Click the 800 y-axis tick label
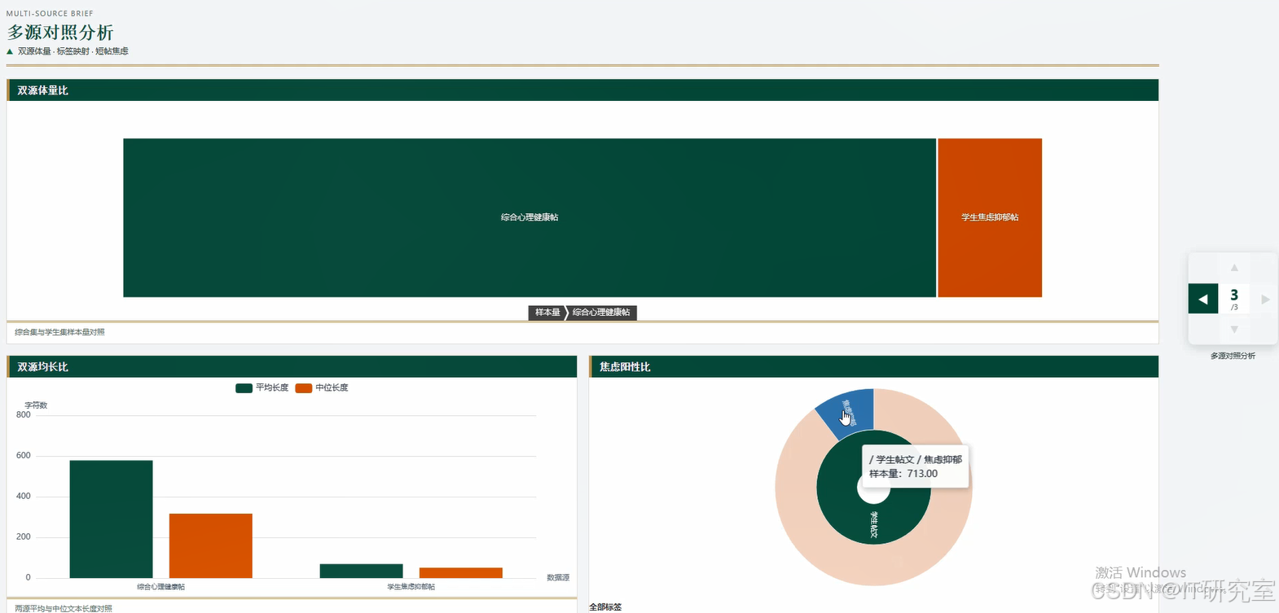Viewport: 1279px width, 613px height. pos(24,415)
